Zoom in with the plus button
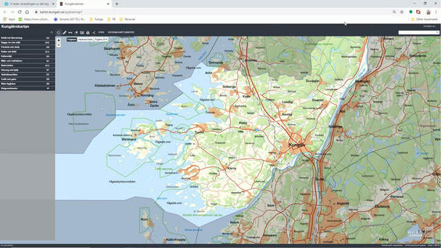The image size is (441, 248). tap(59, 40)
